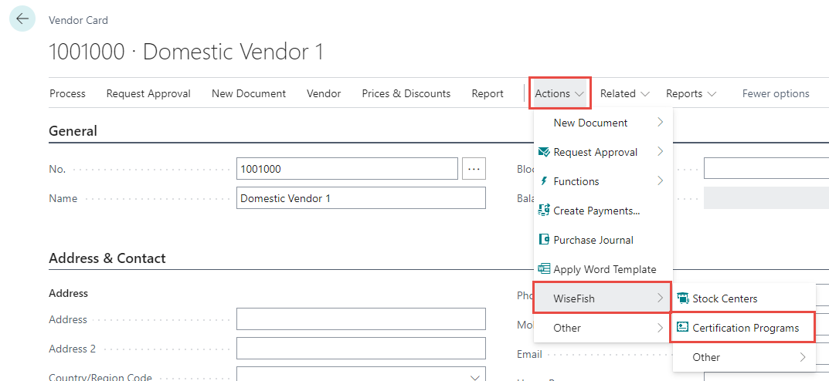
Task: Expand the Related dropdown menu
Action: click(x=625, y=93)
